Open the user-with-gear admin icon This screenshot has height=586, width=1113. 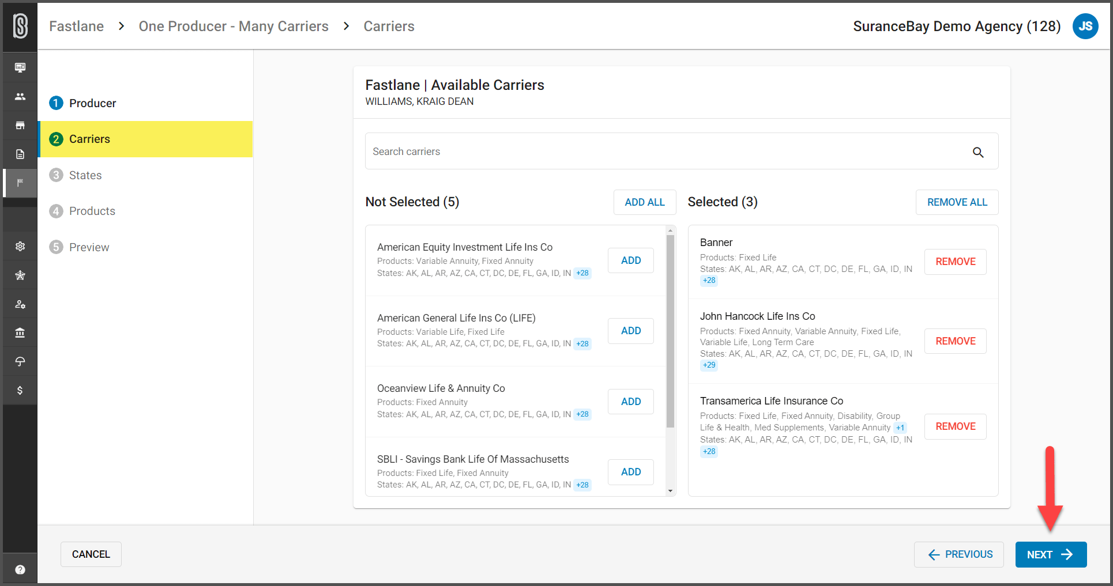pyautogui.click(x=20, y=304)
